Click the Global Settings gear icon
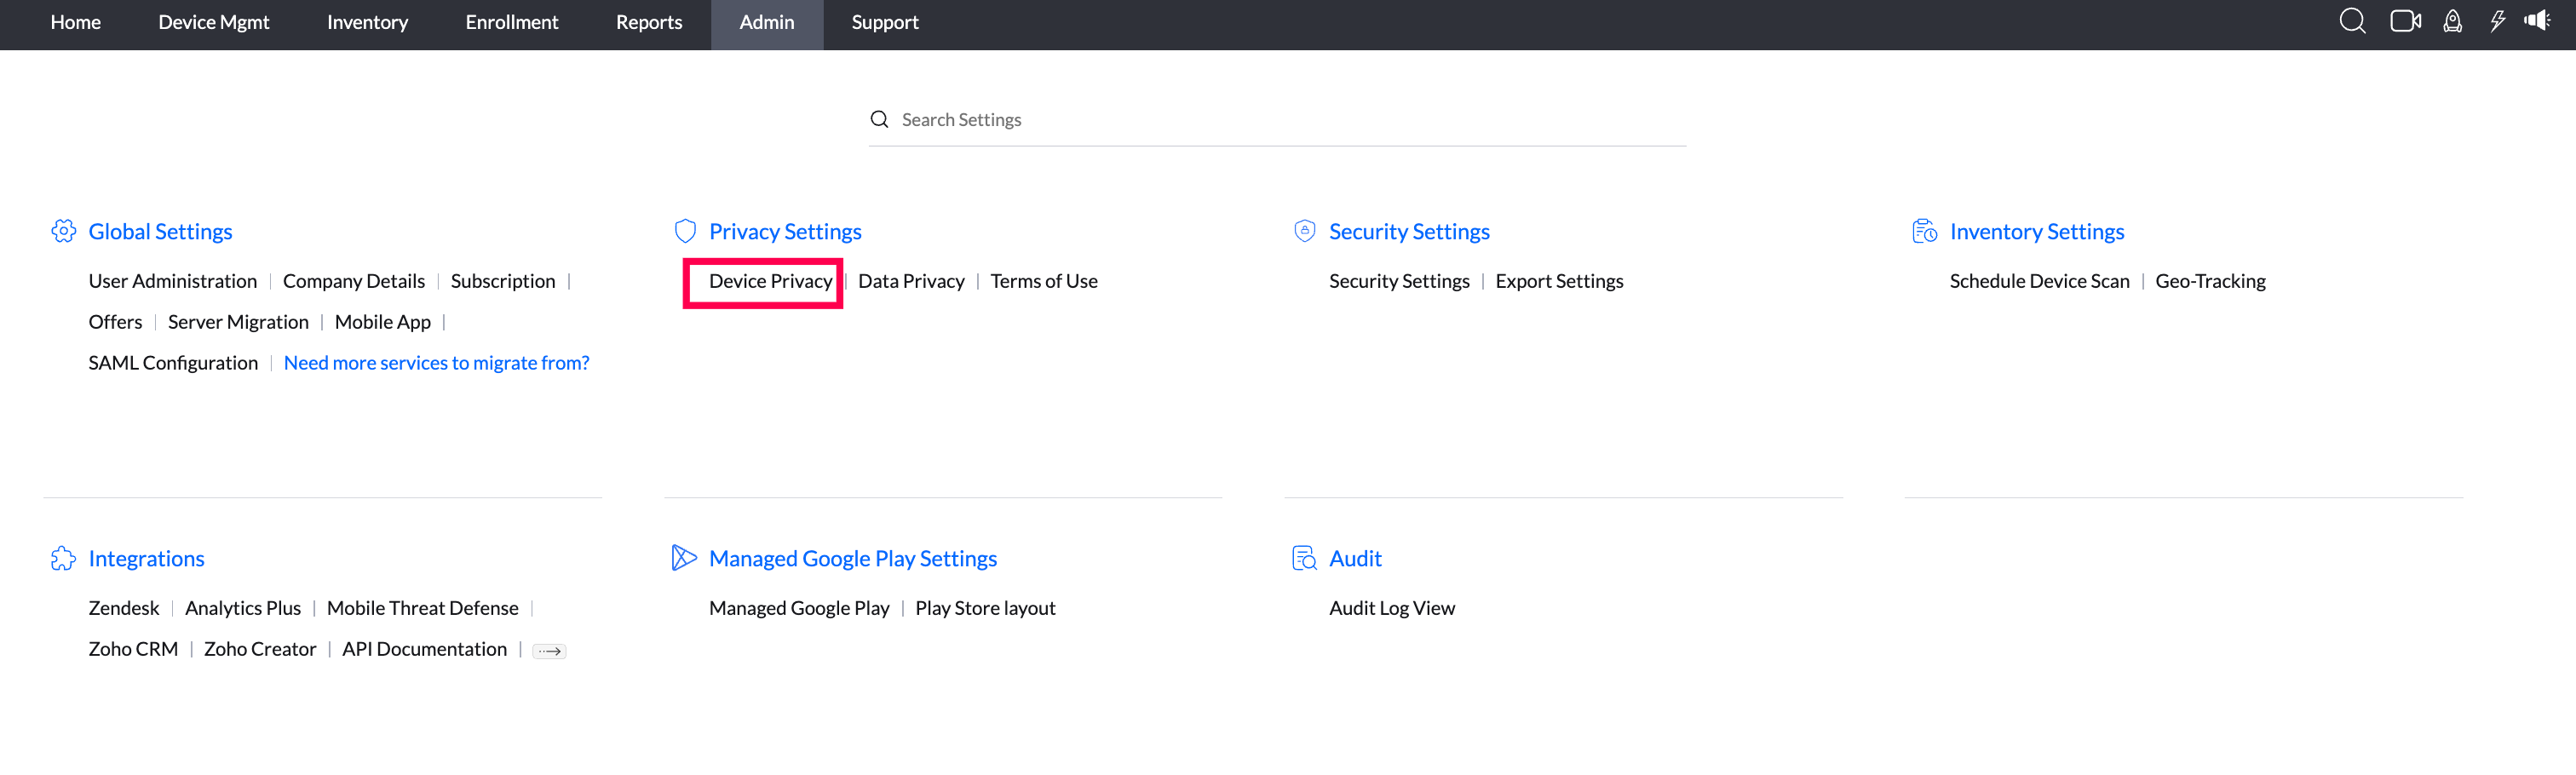2576x775 pixels. 63,231
